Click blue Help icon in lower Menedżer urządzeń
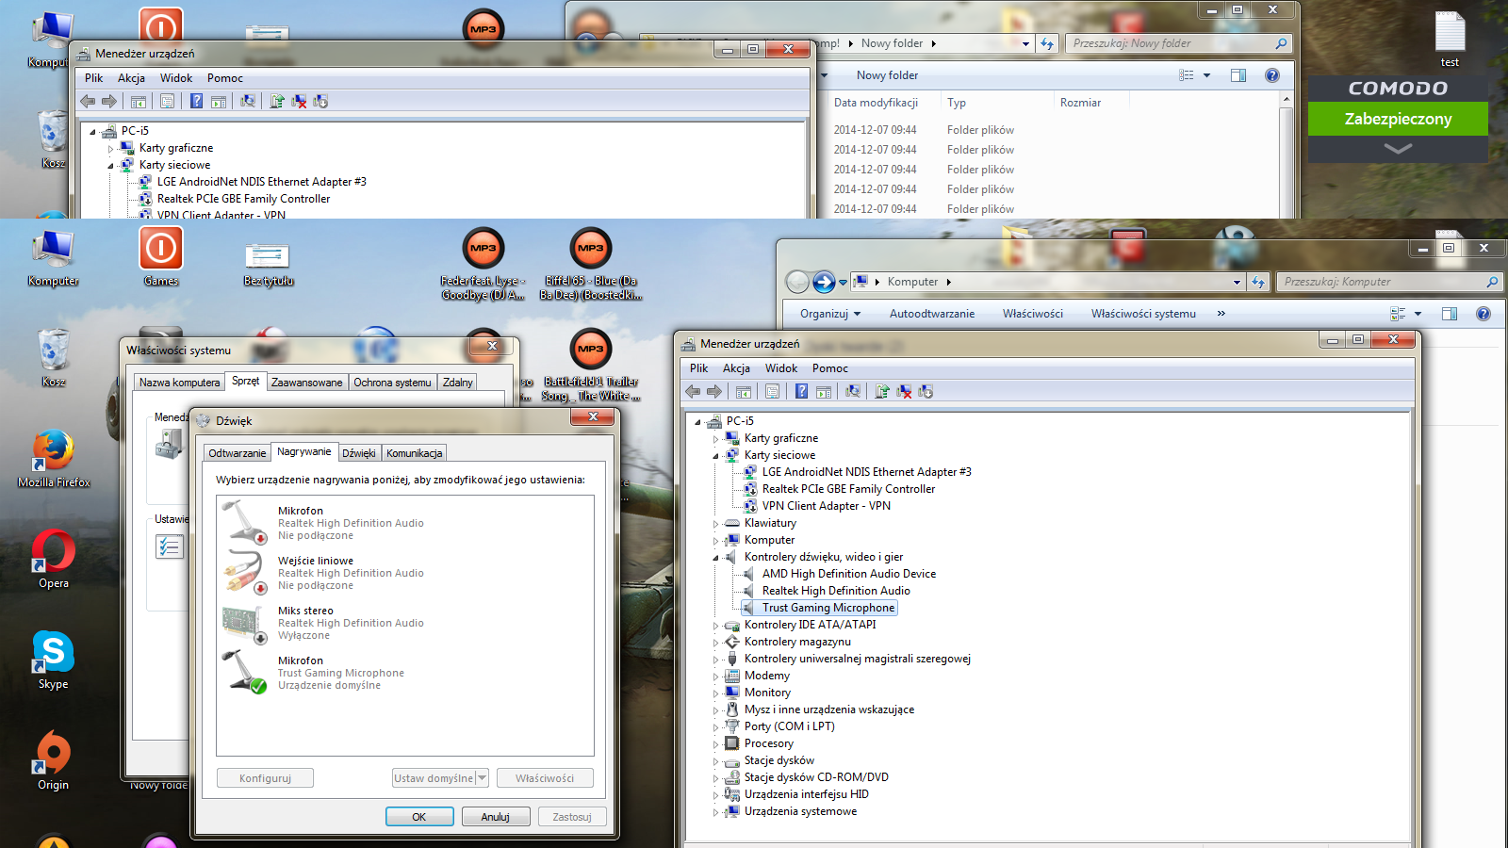This screenshot has width=1508, height=848. point(802,392)
